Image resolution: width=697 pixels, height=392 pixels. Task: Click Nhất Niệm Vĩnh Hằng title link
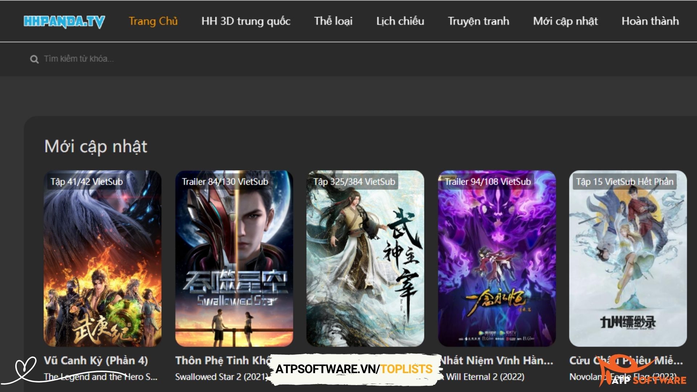(x=497, y=360)
